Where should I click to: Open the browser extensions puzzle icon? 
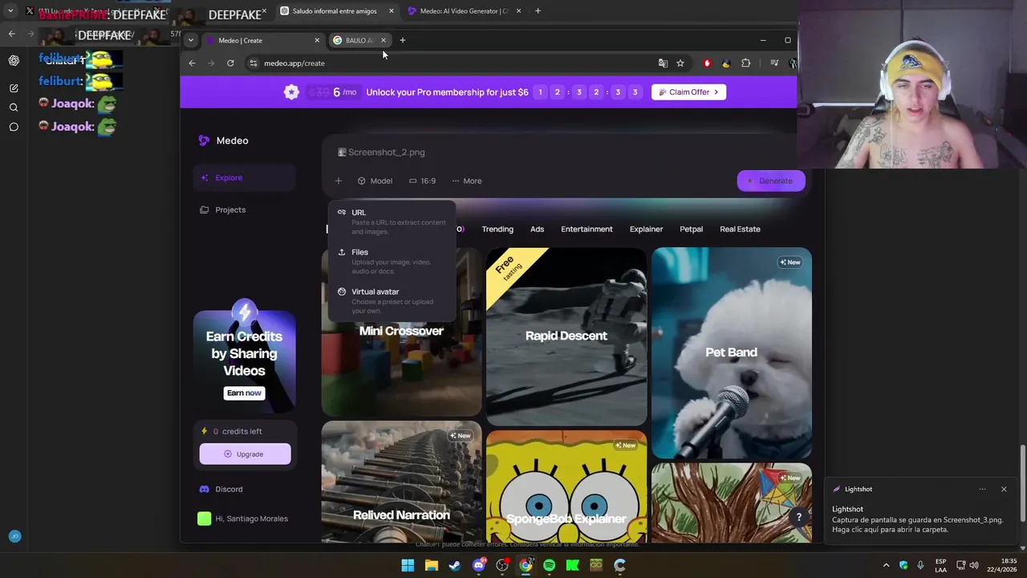pos(746,63)
